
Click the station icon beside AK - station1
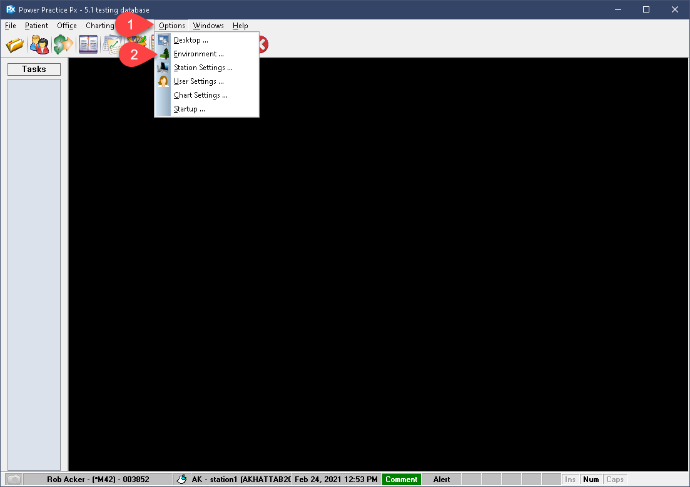point(182,479)
